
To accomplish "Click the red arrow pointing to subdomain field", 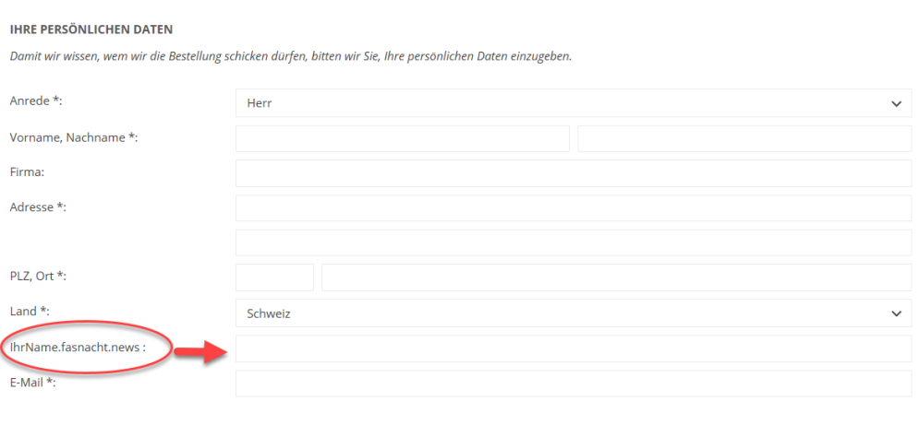I will click(x=200, y=350).
